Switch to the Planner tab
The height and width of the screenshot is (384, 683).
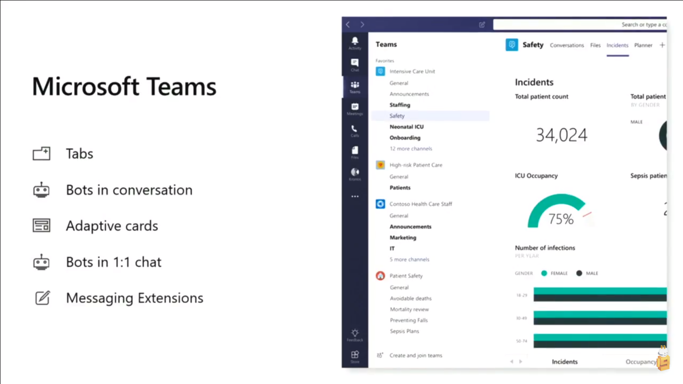pyautogui.click(x=643, y=45)
